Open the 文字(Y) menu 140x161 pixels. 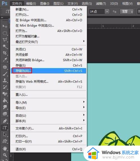coord(73,4)
